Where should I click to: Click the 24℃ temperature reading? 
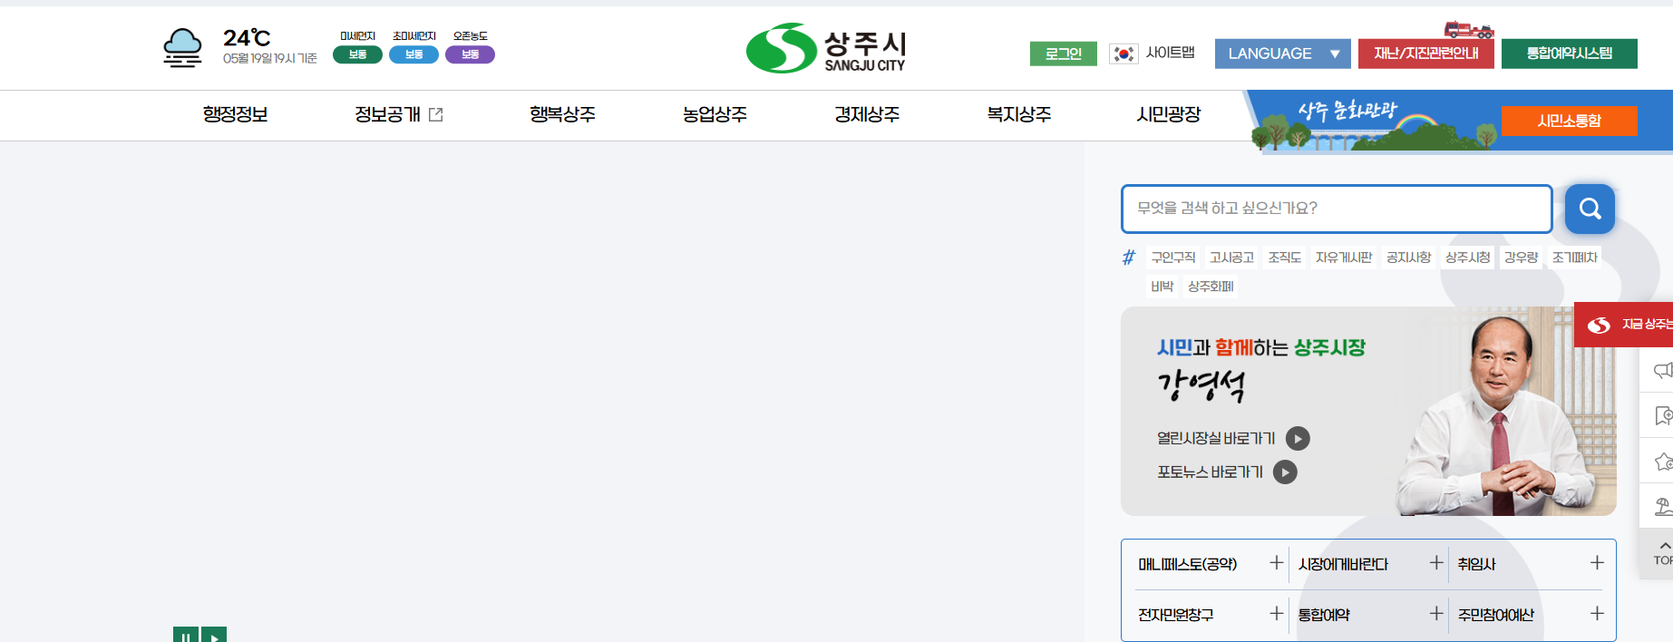247,37
